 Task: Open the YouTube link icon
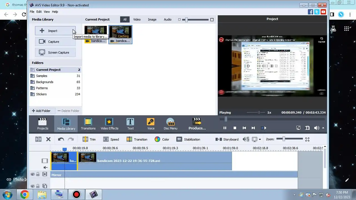323,12
